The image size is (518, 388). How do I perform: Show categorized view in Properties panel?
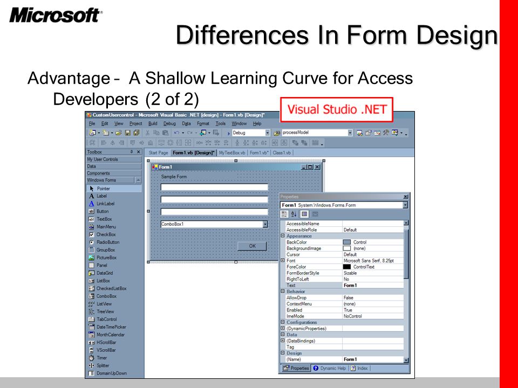[284, 214]
